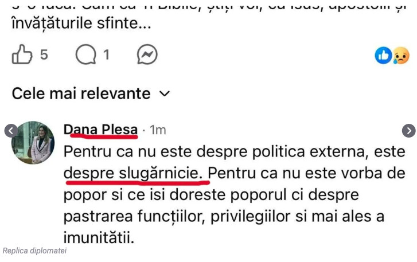The width and height of the screenshot is (417, 262).
Task: Open Dana Plesa's profile picture
Action: click(x=33, y=142)
